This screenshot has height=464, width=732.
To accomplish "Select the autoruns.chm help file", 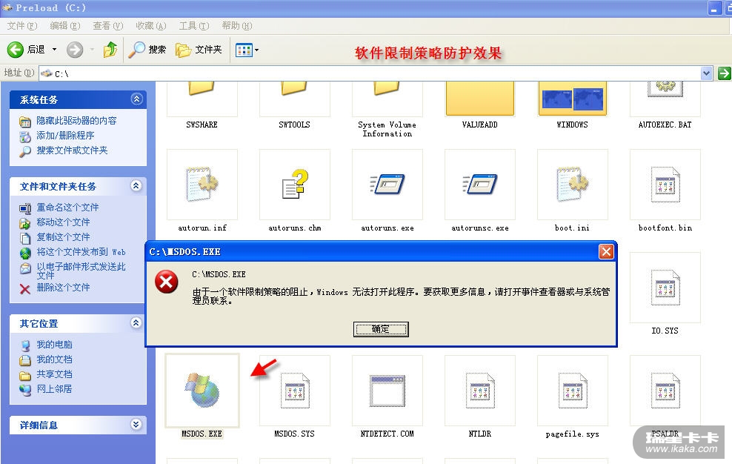I will coord(295,185).
